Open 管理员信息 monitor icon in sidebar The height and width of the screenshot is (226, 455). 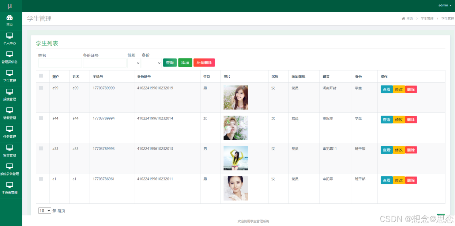[10, 54]
